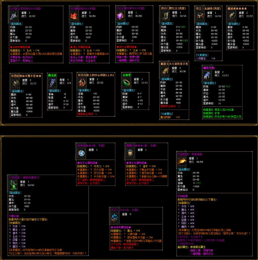Screen dimensions: 258x260
Task: Click the green 金丝套 ring icon
Action: point(127,82)
